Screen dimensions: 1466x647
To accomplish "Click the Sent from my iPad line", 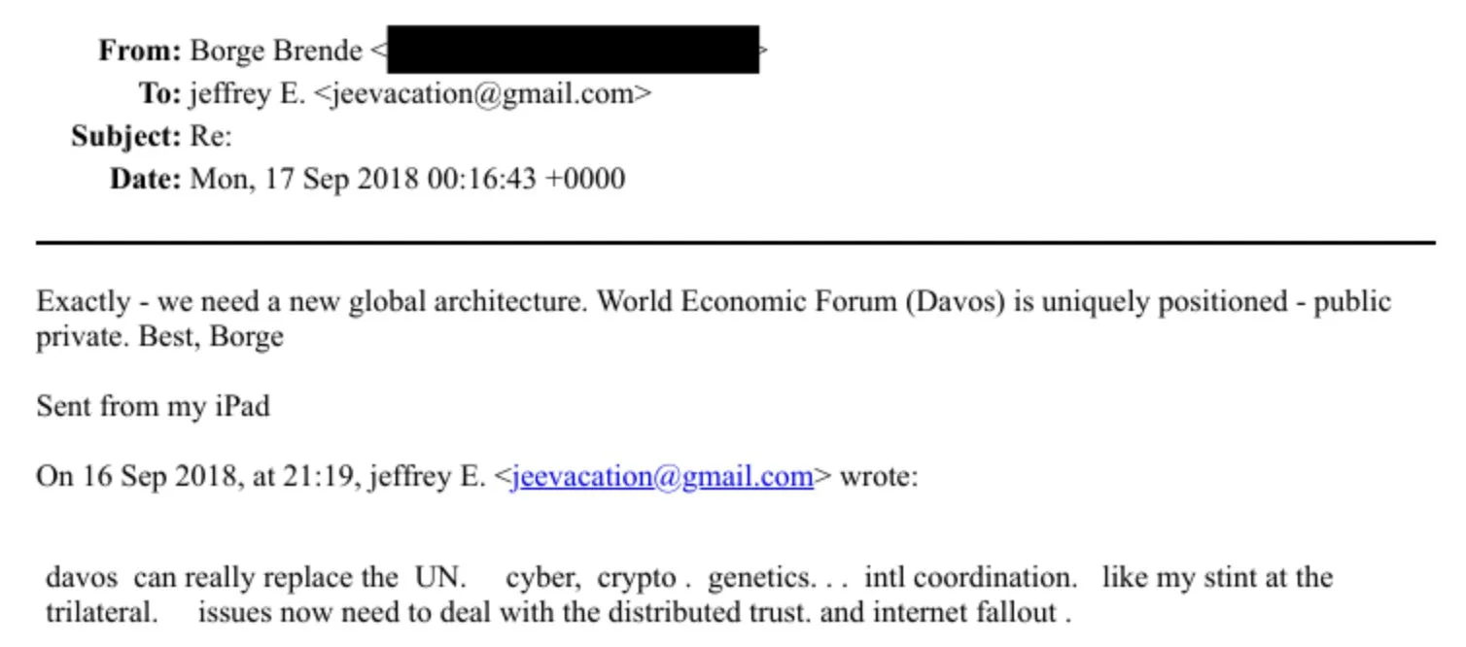I will point(153,405).
